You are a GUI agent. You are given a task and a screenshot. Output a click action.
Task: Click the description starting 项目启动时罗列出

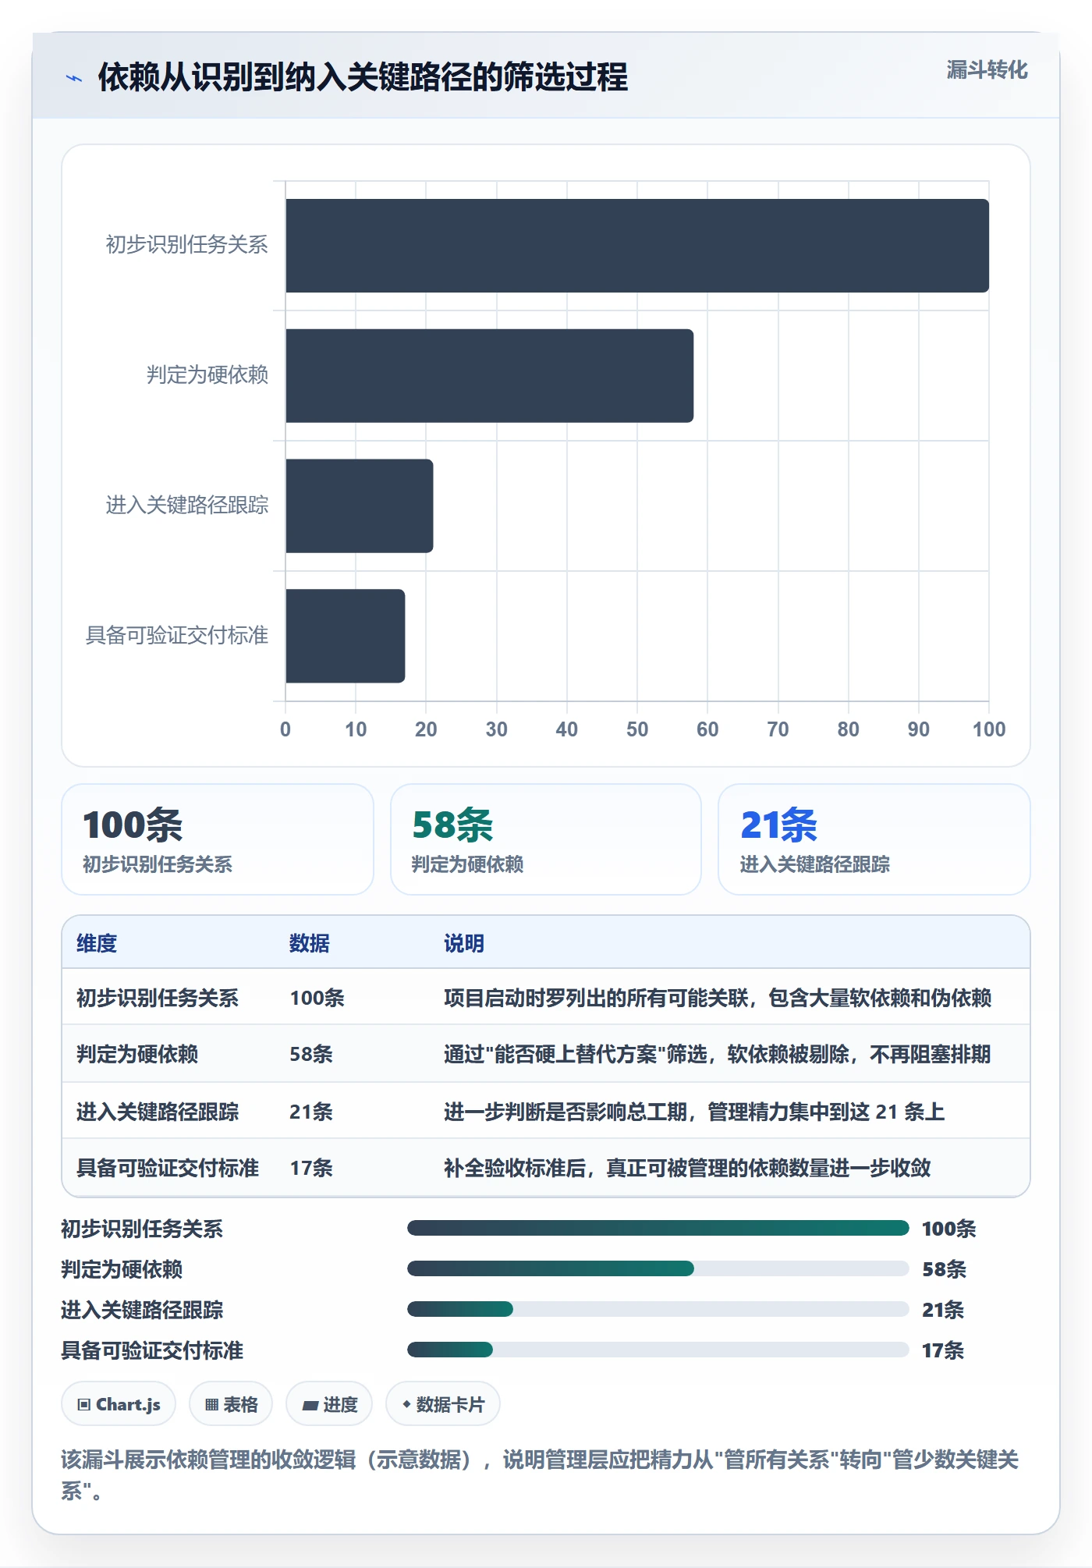click(718, 998)
